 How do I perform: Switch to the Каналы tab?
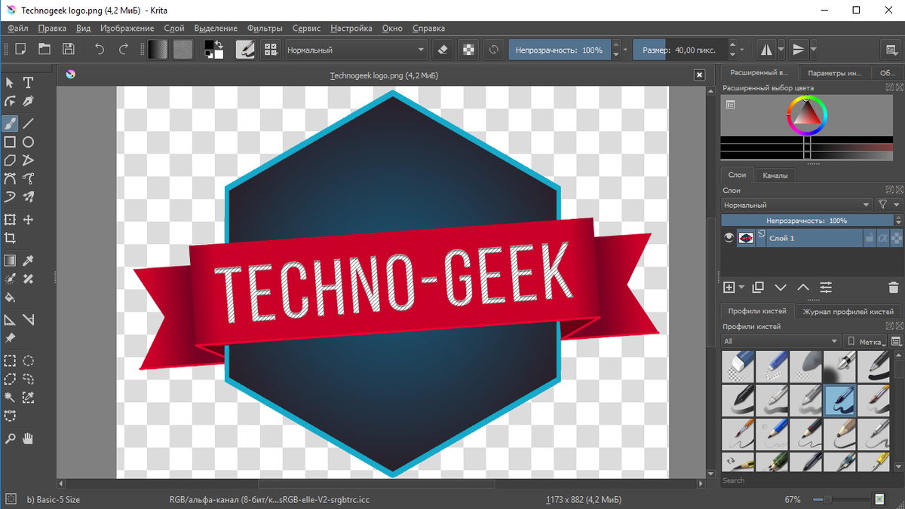coord(775,175)
